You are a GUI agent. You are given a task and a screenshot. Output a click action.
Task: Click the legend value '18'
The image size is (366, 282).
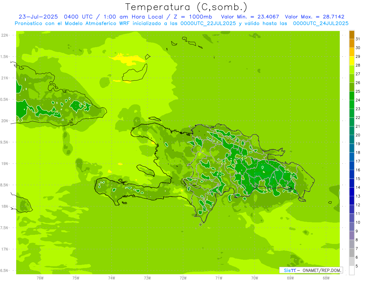358,152
